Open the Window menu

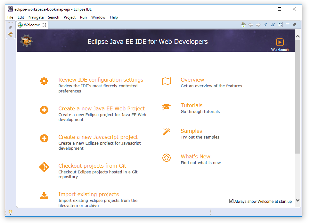[98, 17]
